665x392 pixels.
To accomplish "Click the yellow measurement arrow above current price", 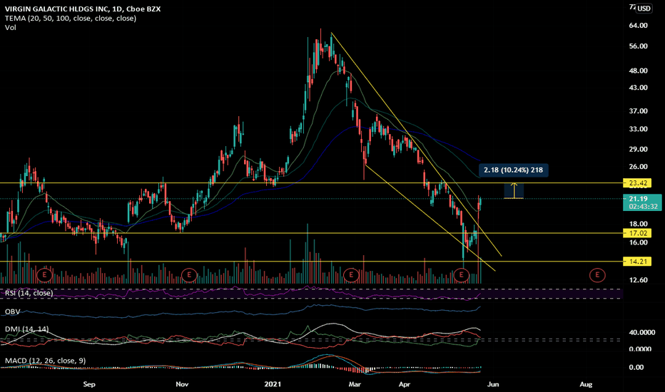I will click(x=514, y=191).
